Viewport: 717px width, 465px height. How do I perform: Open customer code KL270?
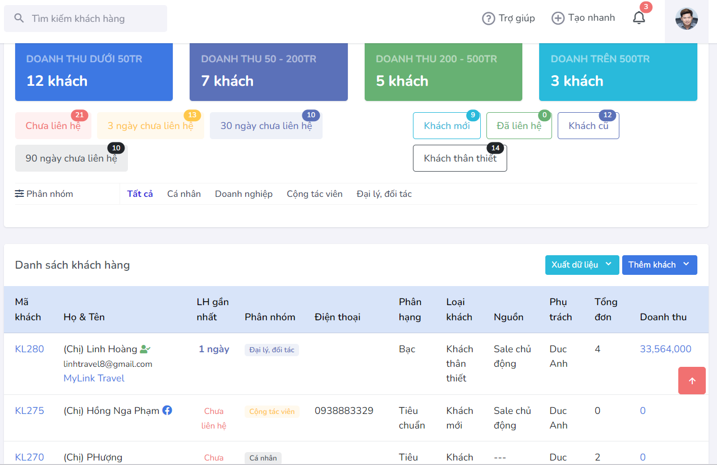pos(29,457)
